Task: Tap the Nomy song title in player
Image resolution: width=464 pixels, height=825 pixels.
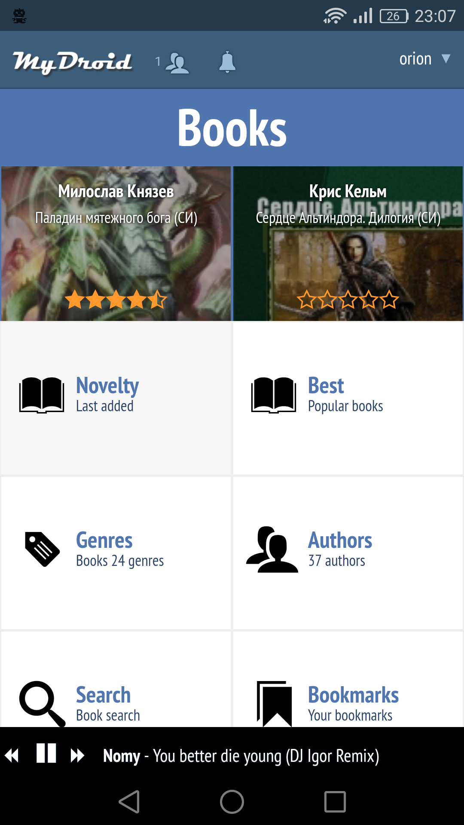Action: pos(241,756)
